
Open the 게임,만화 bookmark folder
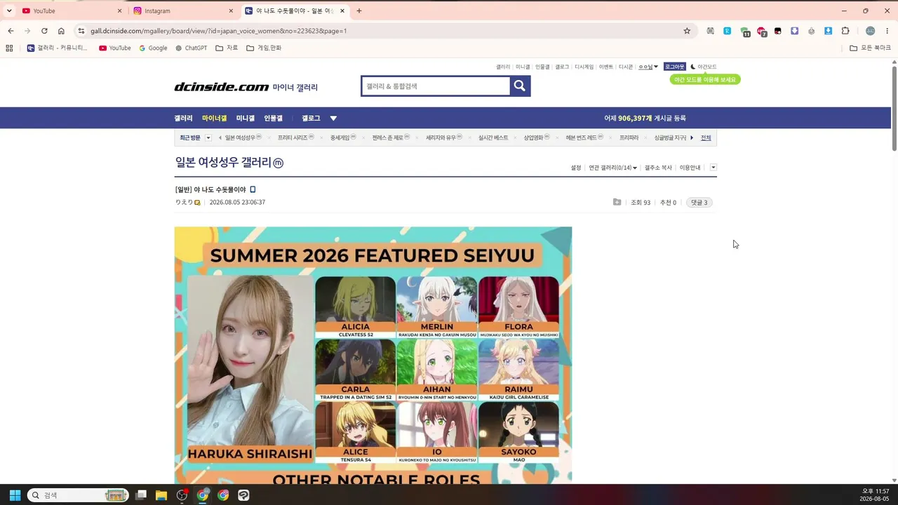[264, 48]
